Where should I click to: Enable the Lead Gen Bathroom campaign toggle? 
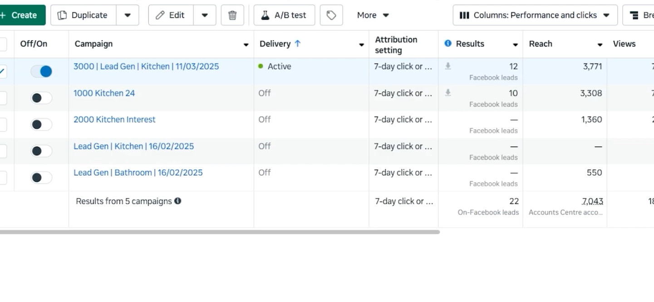(x=41, y=177)
